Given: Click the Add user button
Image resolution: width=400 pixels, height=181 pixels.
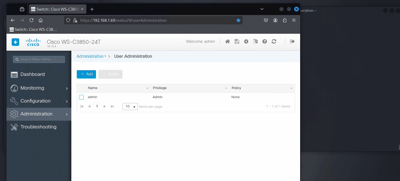Looking at the screenshot, I should [86, 74].
